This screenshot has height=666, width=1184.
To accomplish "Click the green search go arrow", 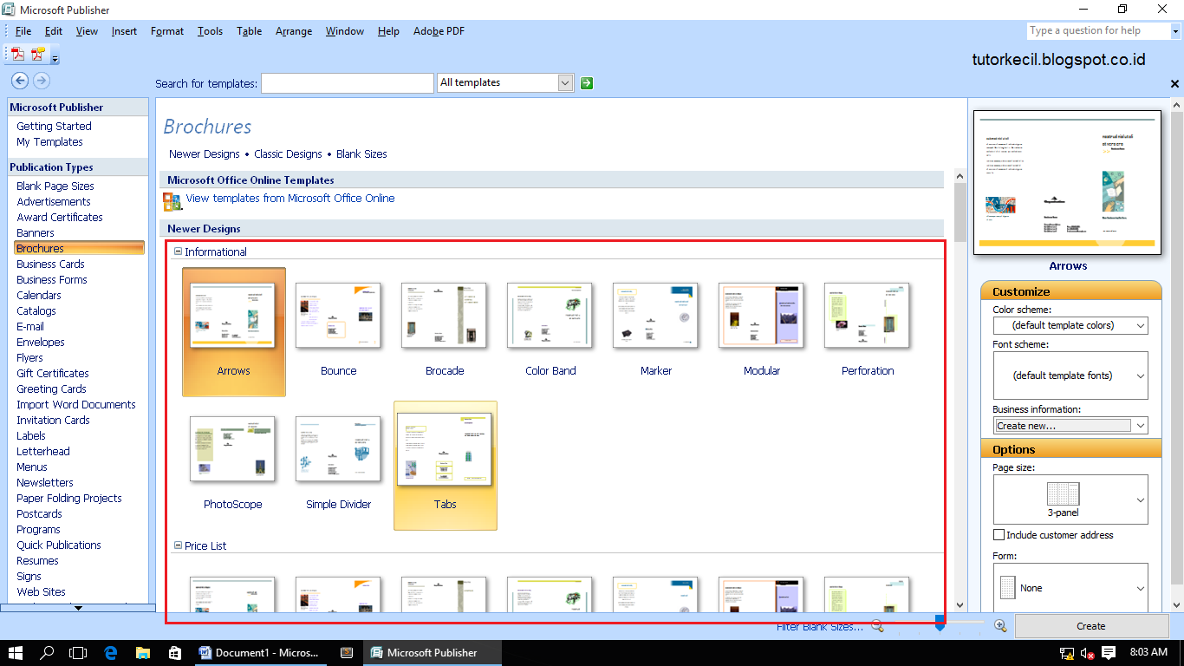I will tap(586, 82).
